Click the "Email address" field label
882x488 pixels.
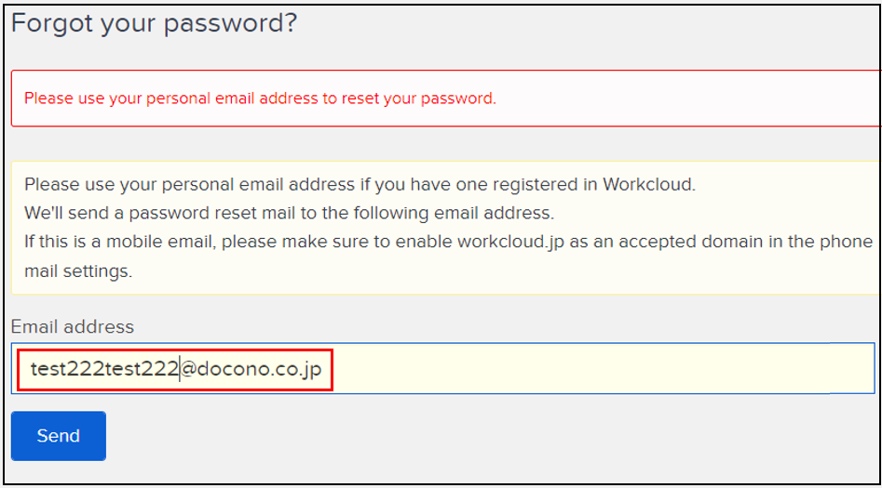point(73,326)
